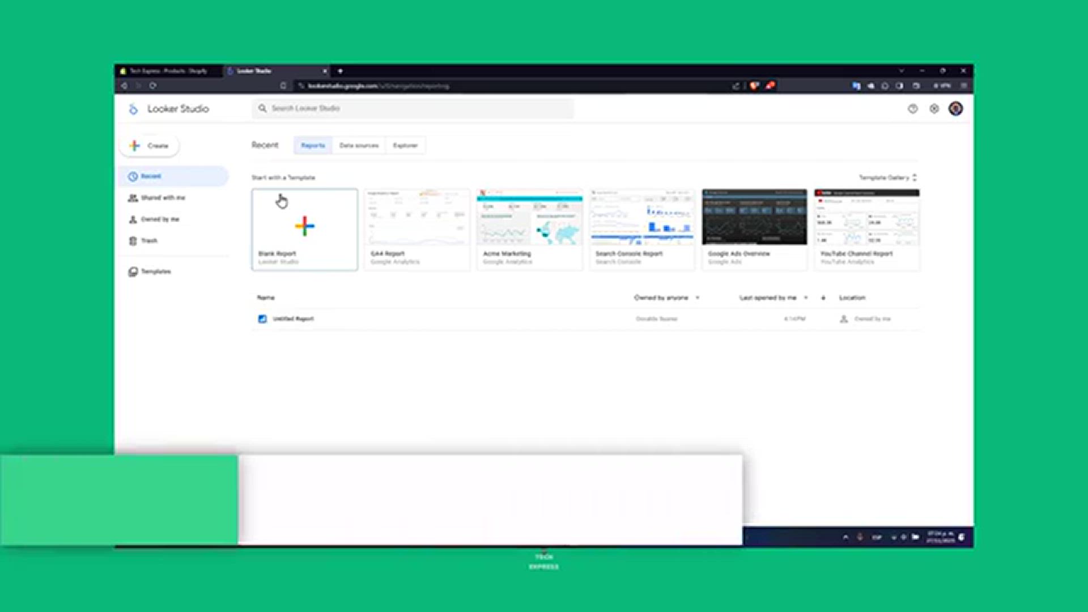Select the Blank Report template thumbnail

[305, 226]
